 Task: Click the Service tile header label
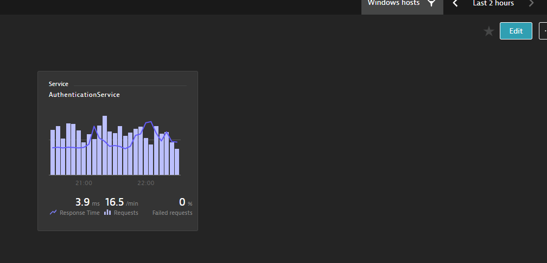58,84
